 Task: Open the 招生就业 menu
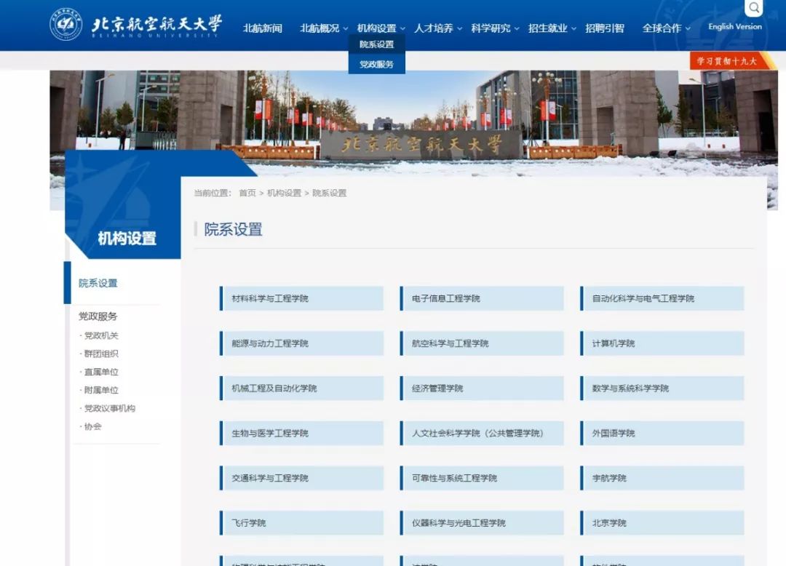point(547,28)
